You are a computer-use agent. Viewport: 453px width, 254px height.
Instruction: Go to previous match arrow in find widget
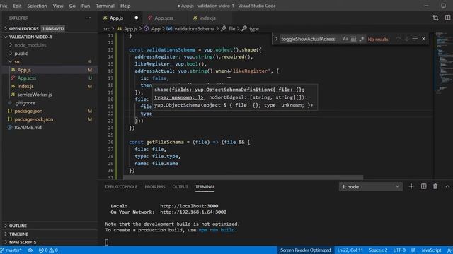[398, 39]
